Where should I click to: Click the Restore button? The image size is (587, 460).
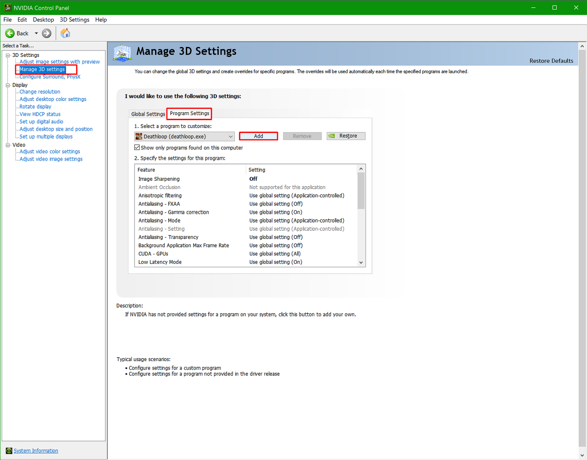pyautogui.click(x=346, y=136)
